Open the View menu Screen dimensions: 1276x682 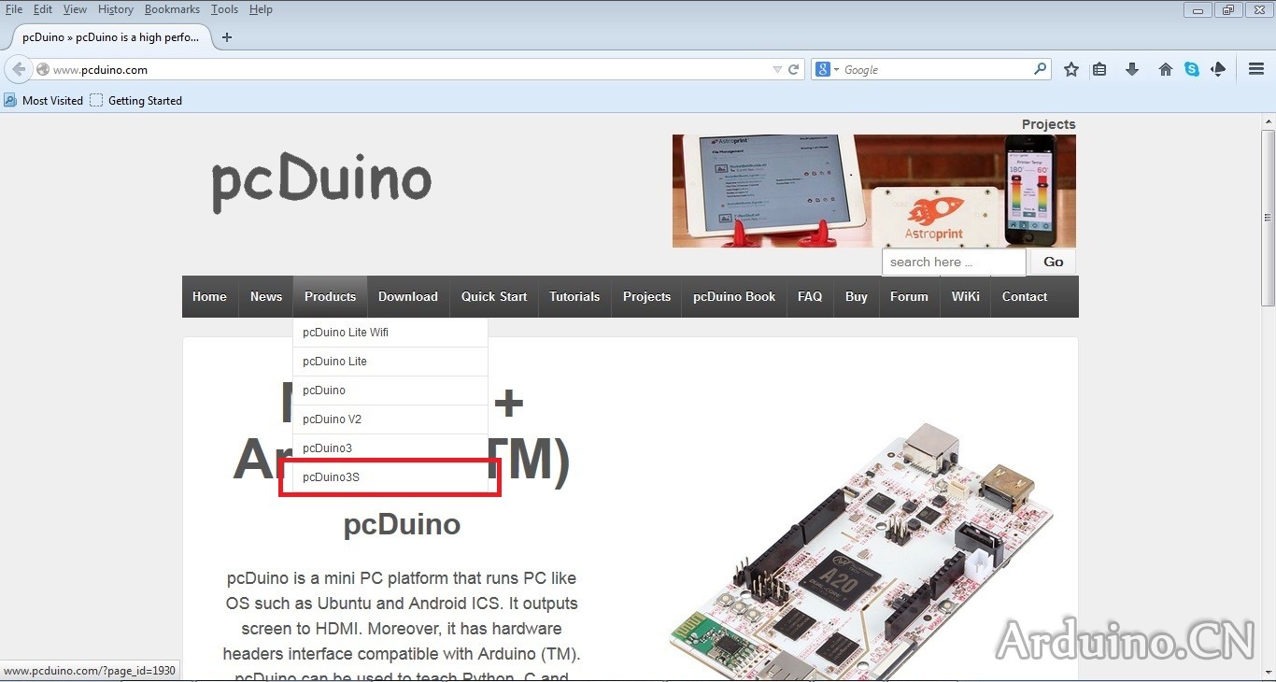[x=75, y=9]
